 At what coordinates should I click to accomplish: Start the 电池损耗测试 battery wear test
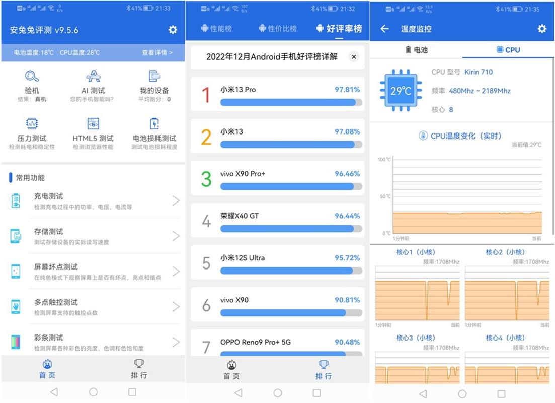pyautogui.click(x=154, y=124)
